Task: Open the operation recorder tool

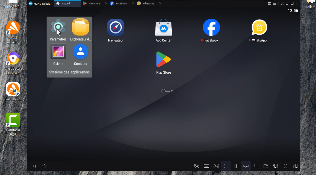Action: coord(196,166)
